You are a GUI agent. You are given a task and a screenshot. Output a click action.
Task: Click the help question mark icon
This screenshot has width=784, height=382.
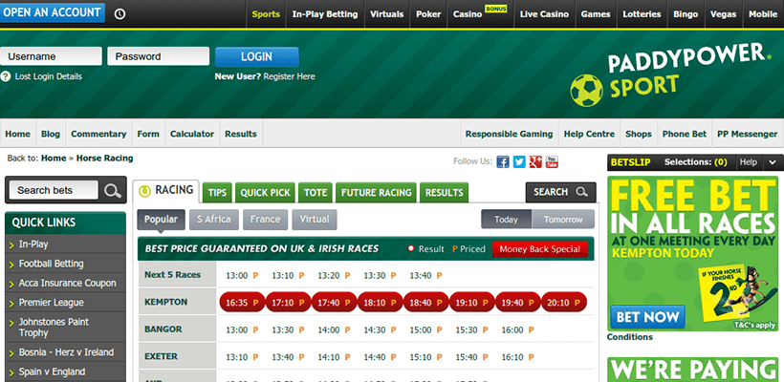tap(6, 76)
